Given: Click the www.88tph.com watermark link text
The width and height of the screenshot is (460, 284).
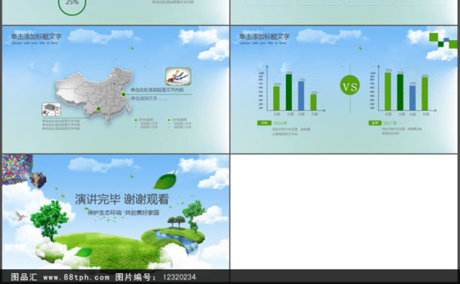Looking at the screenshot, I should 76,278.
